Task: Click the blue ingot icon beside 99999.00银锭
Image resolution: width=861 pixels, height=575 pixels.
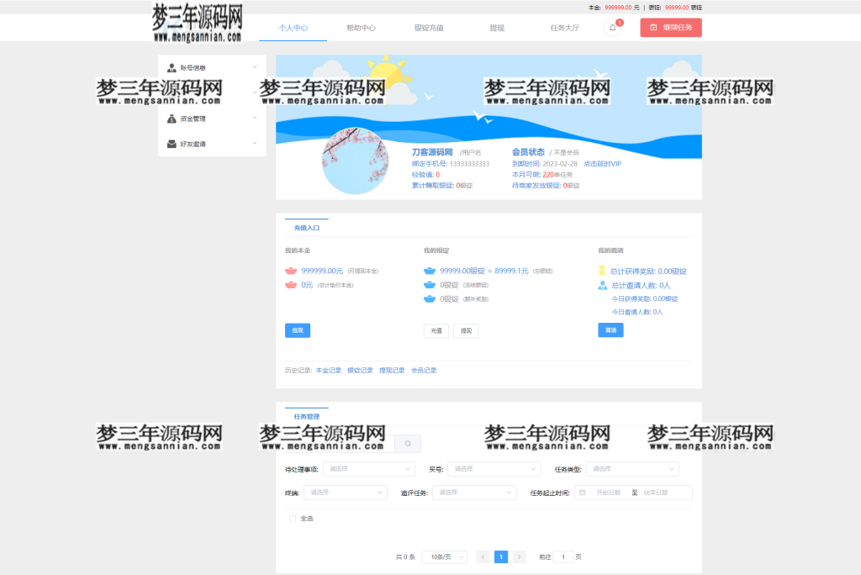Action: (429, 271)
